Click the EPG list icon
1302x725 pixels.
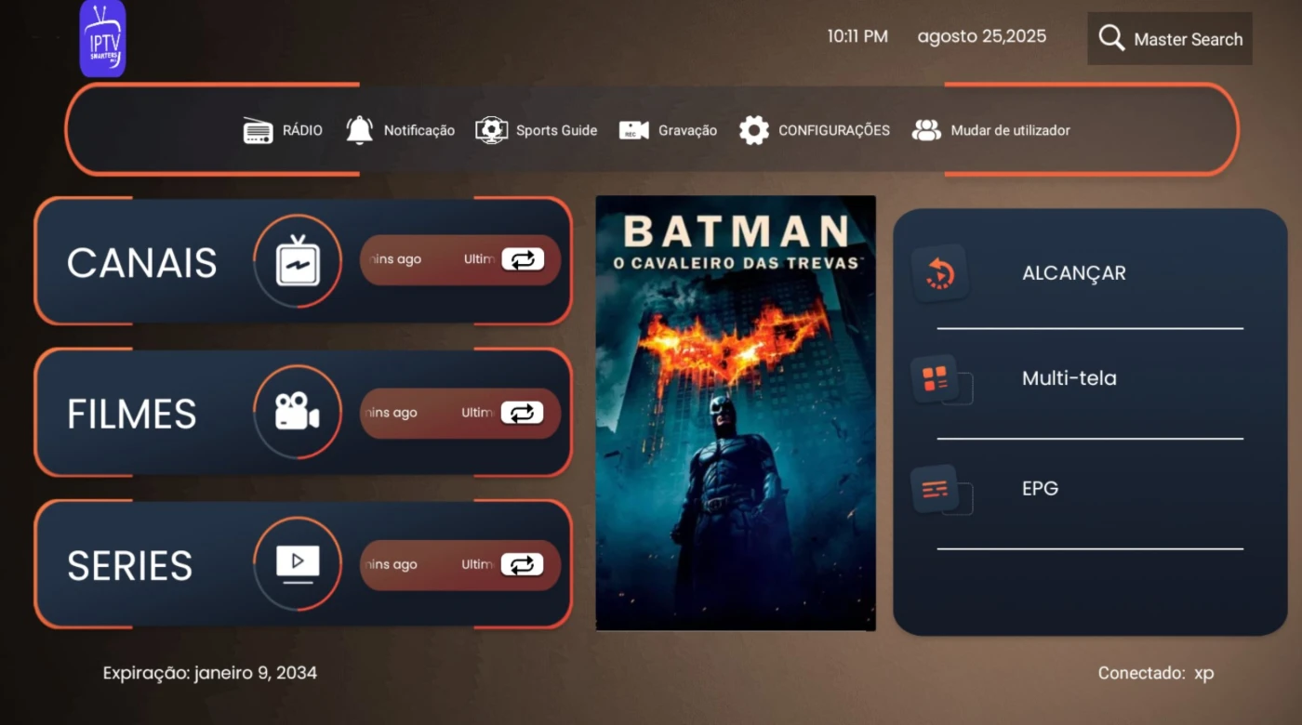(x=936, y=488)
